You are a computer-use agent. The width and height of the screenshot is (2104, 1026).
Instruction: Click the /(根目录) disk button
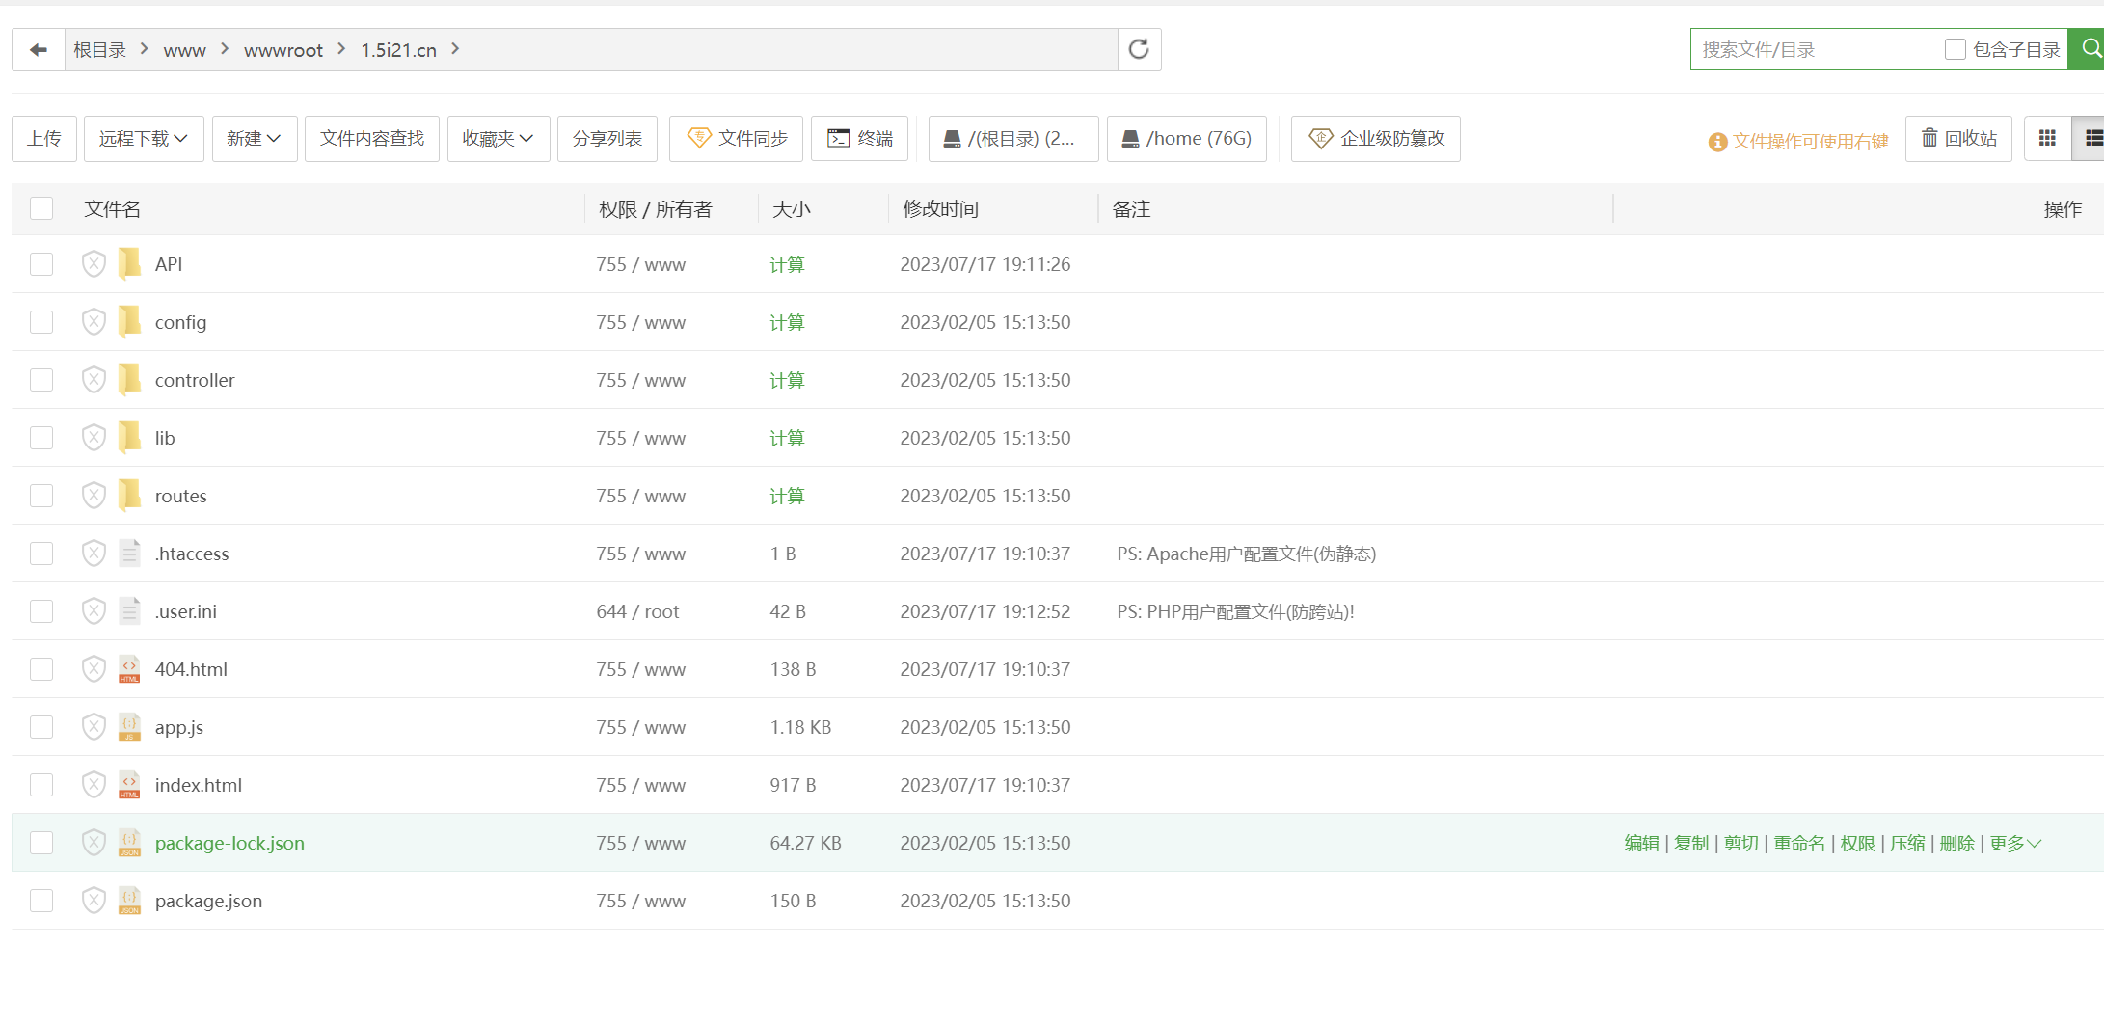(1013, 139)
